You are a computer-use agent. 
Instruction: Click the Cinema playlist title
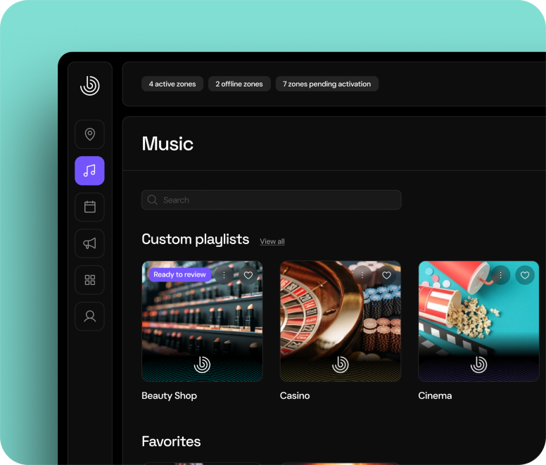tap(435, 396)
